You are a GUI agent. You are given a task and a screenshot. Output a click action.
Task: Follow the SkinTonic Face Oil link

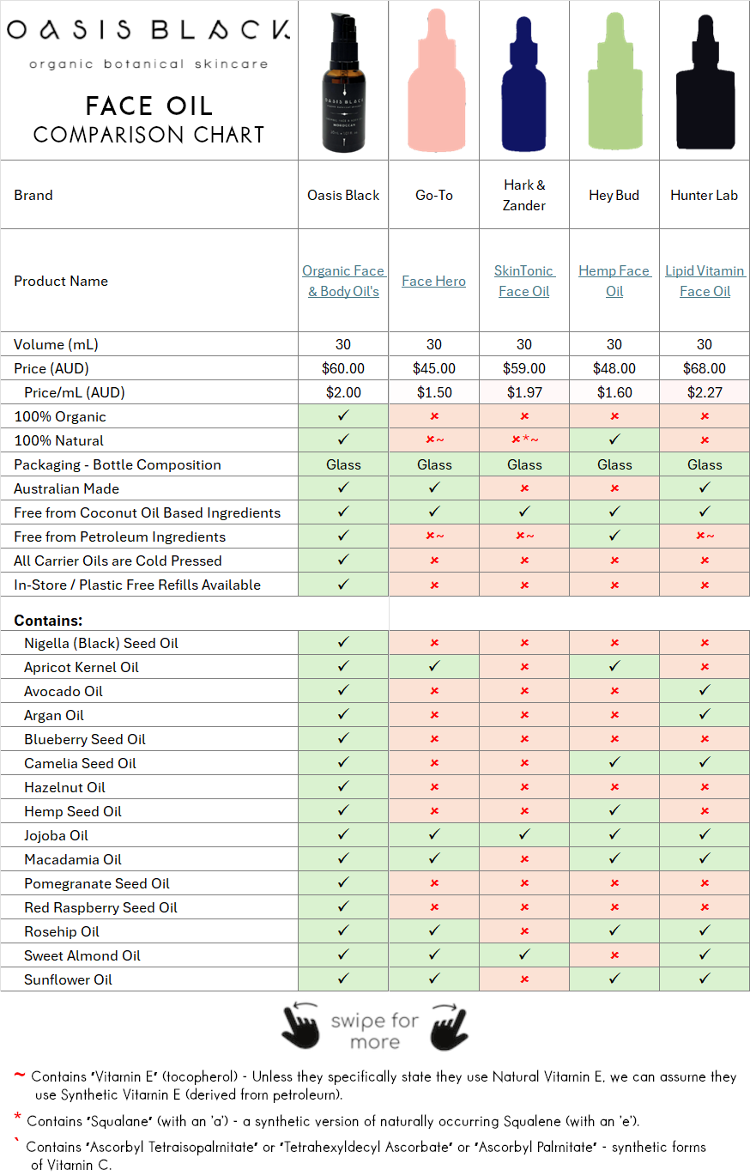tap(523, 281)
